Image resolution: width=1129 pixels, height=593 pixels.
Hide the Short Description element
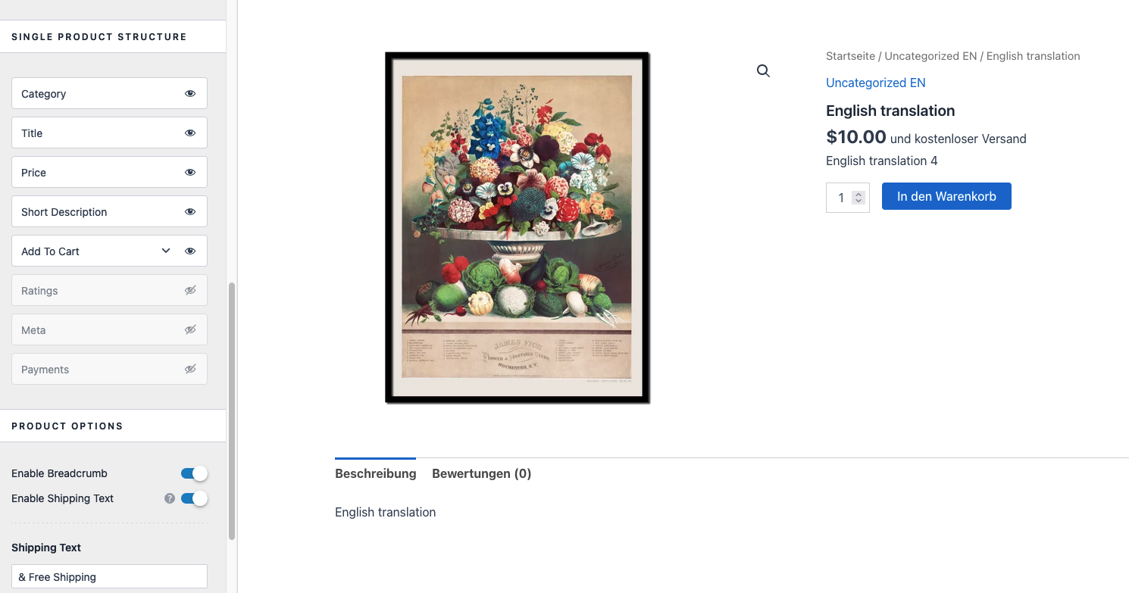coord(190,212)
